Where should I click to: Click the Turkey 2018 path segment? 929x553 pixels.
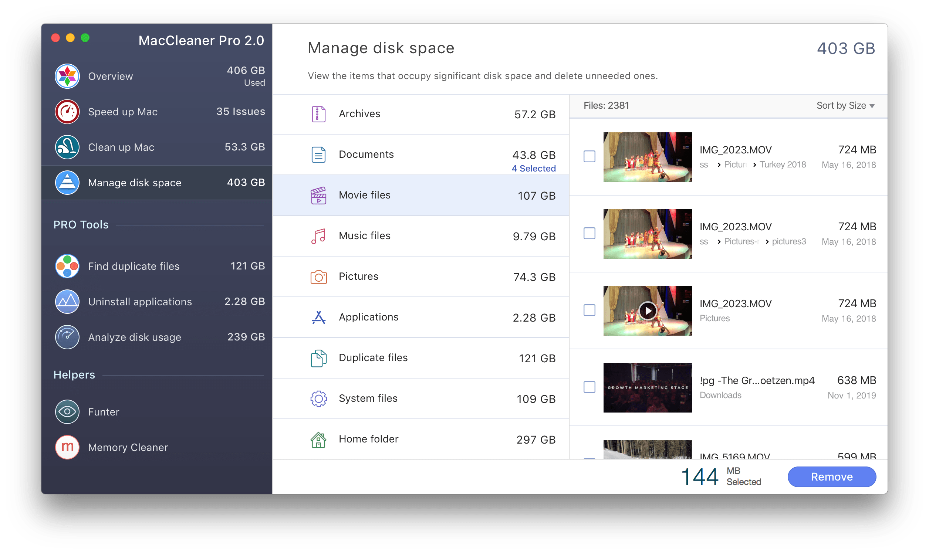pyautogui.click(x=783, y=164)
